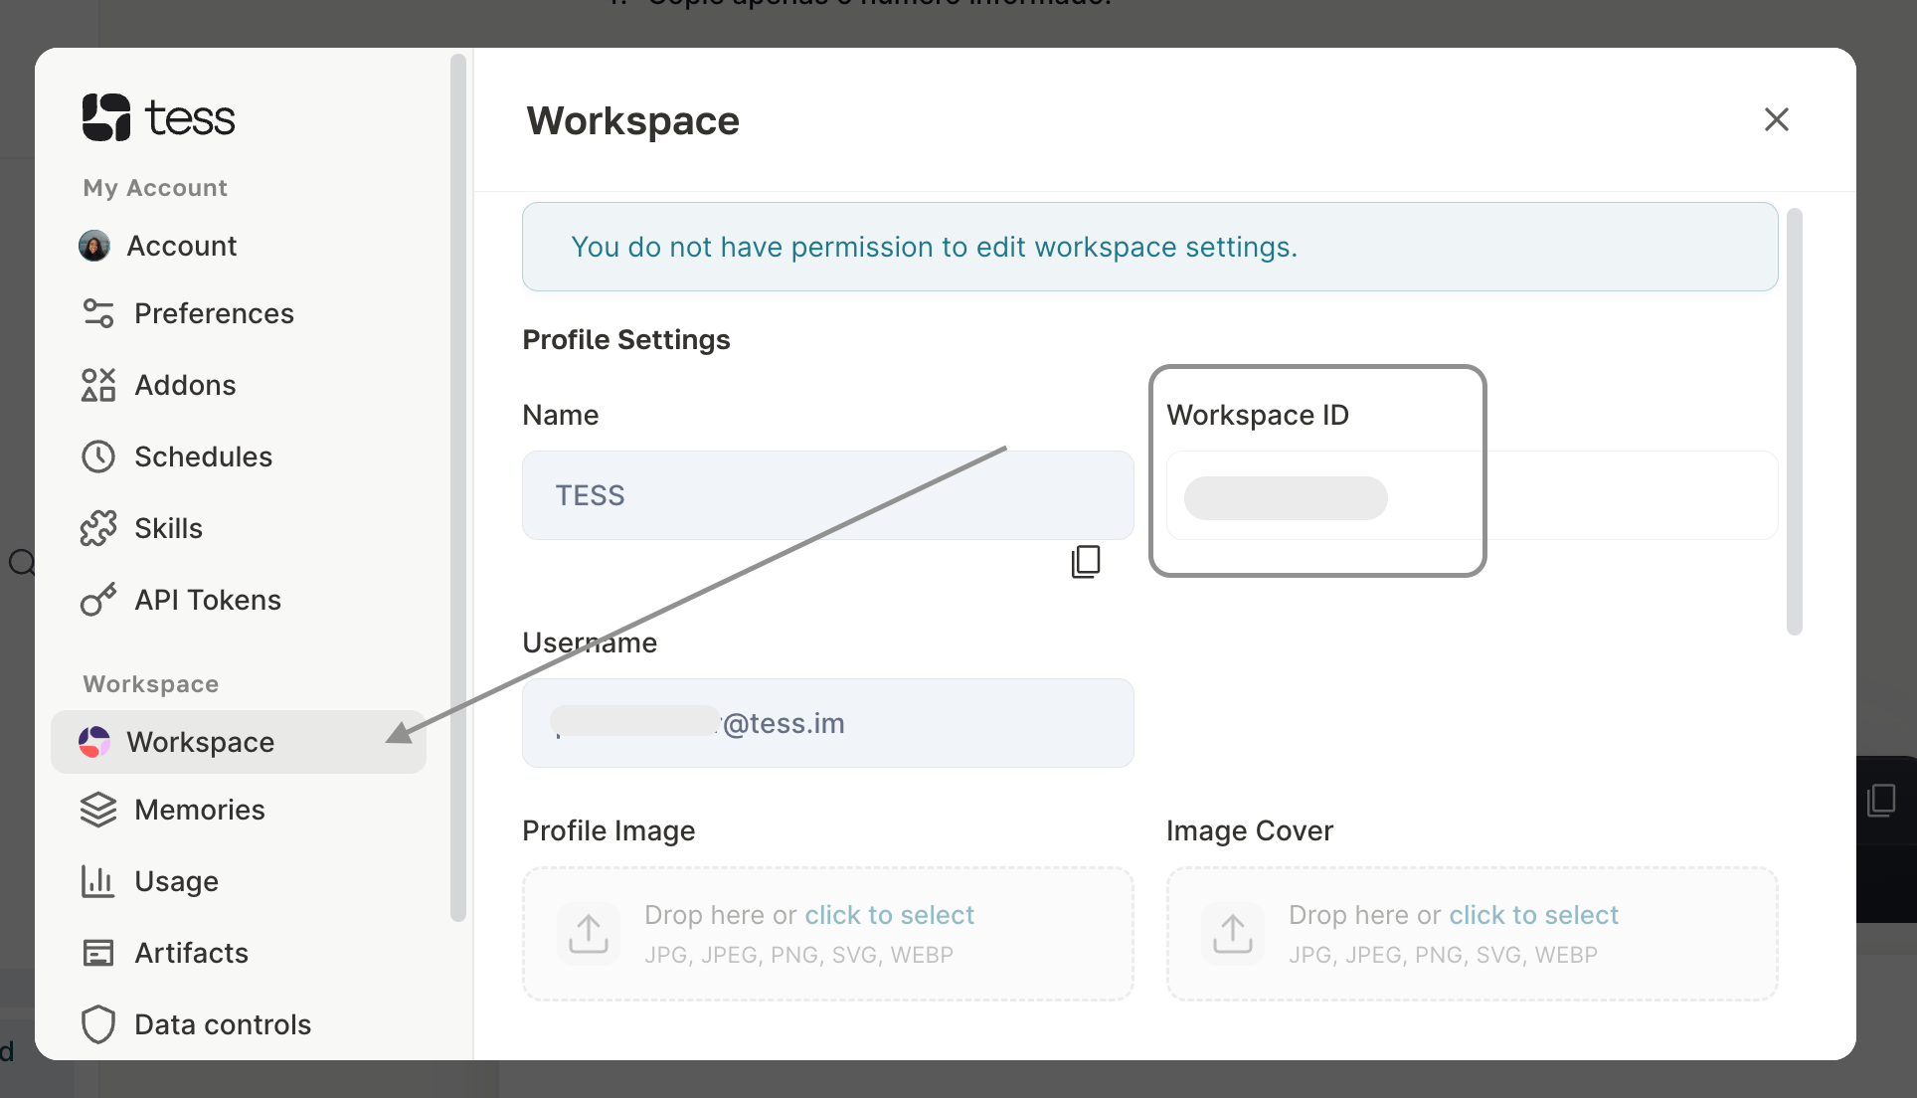
Task: Click the search icon behind the dialog
Action: [21, 563]
